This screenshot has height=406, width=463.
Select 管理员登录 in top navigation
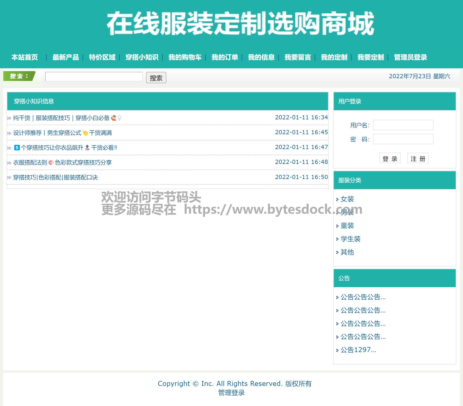pyautogui.click(x=410, y=57)
